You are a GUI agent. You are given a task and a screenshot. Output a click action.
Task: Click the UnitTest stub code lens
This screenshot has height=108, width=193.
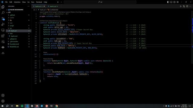pyautogui.click(x=44, y=21)
